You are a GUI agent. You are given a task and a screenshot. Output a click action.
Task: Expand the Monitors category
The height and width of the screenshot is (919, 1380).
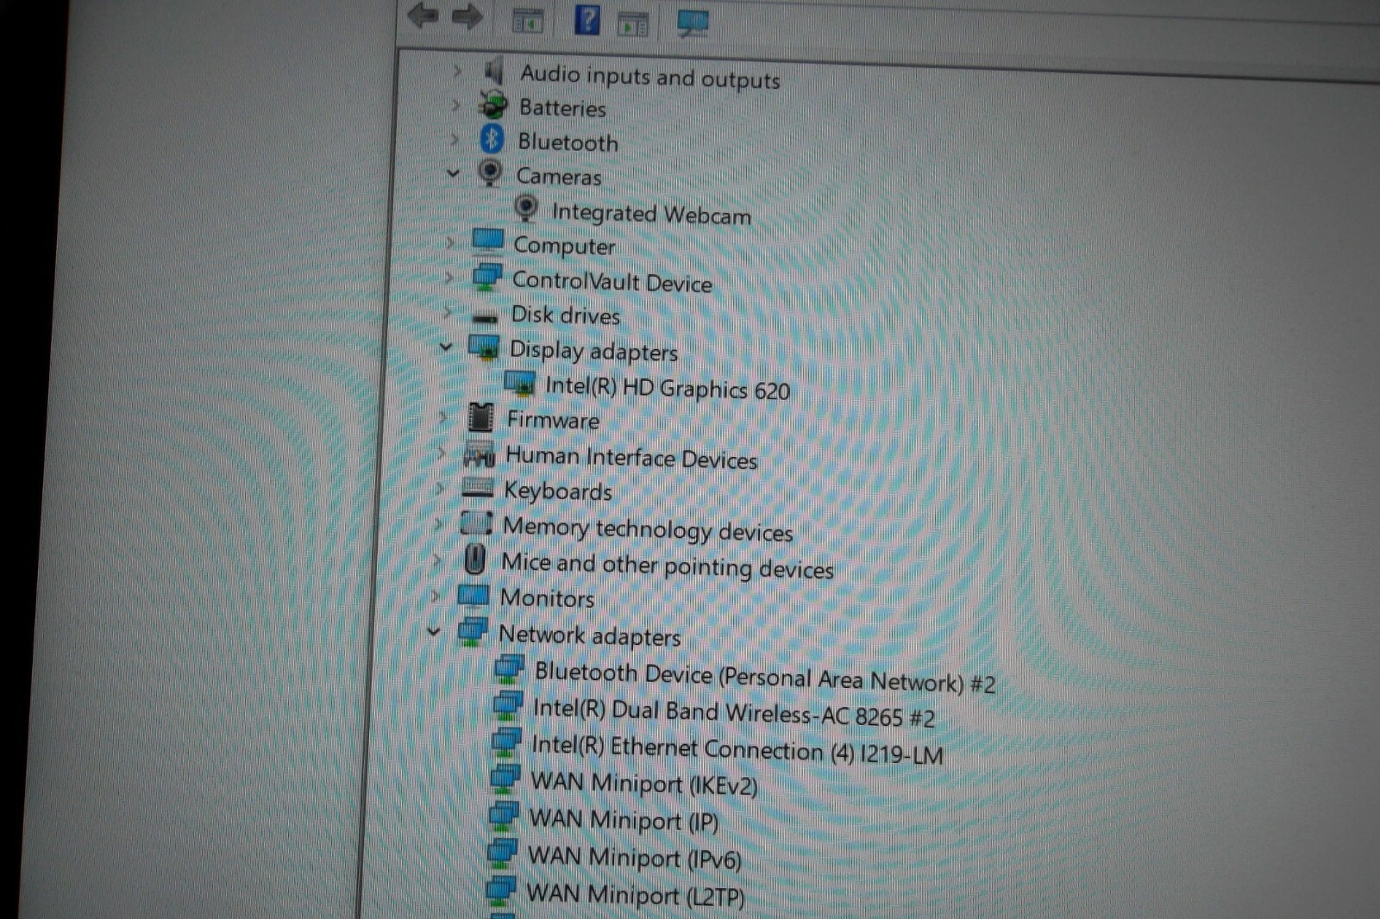click(x=436, y=595)
